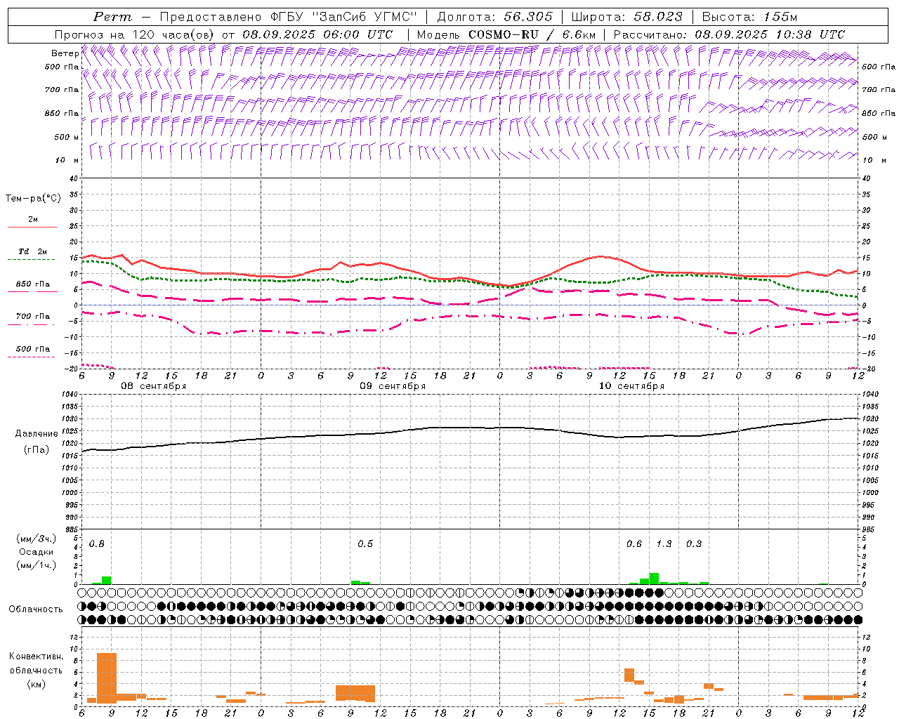Click the tallest orange convective cloud bar
Image resolution: width=899 pixels, height=719 pixels.
click(107, 678)
